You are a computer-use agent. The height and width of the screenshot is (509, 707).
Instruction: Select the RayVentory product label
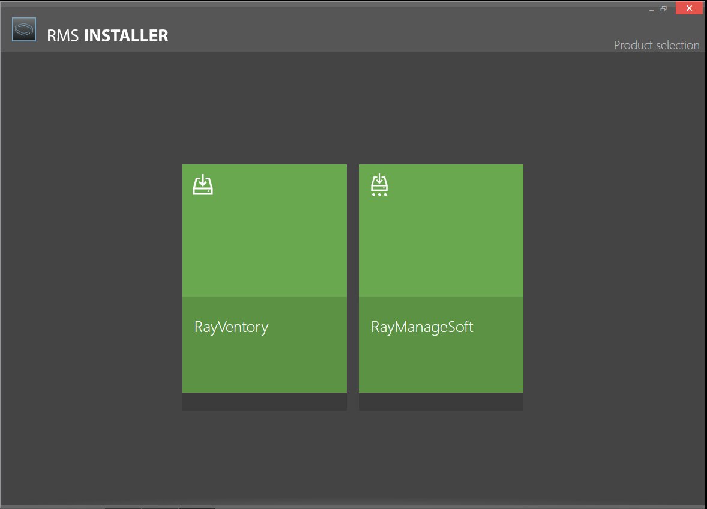(231, 327)
